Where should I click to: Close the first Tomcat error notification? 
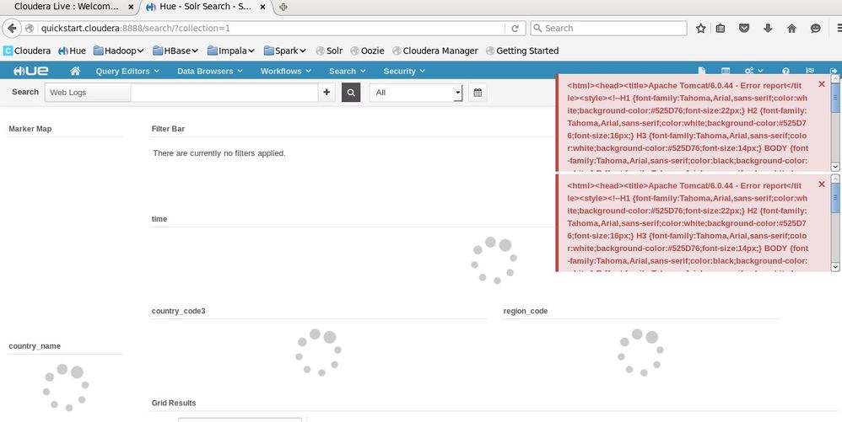[x=822, y=84]
